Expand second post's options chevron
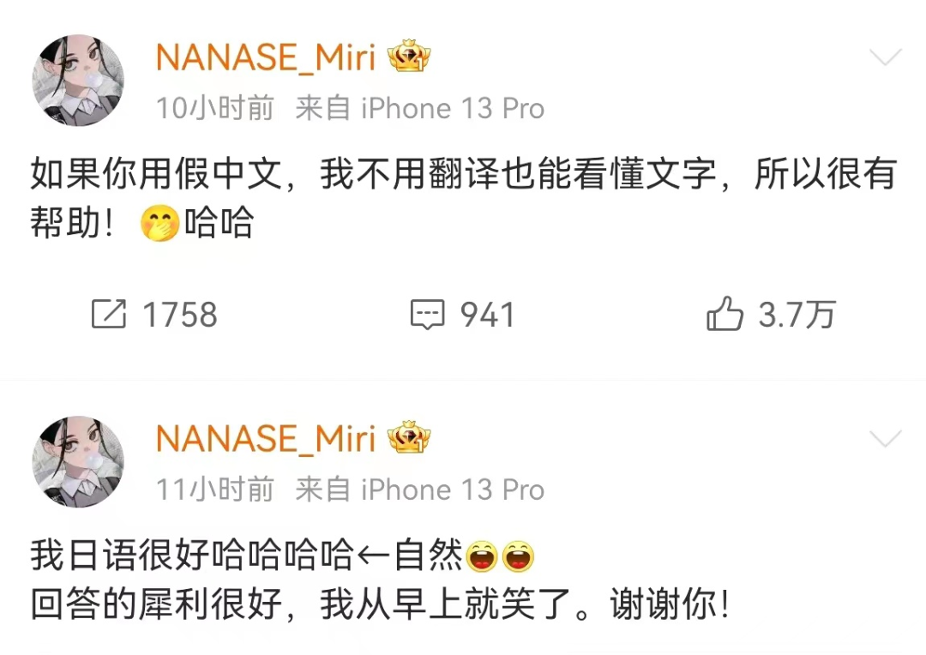The height and width of the screenshot is (655, 926). click(886, 439)
